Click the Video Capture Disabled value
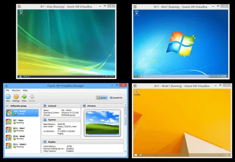The height and width of the screenshot is (162, 235). click(x=70, y=151)
